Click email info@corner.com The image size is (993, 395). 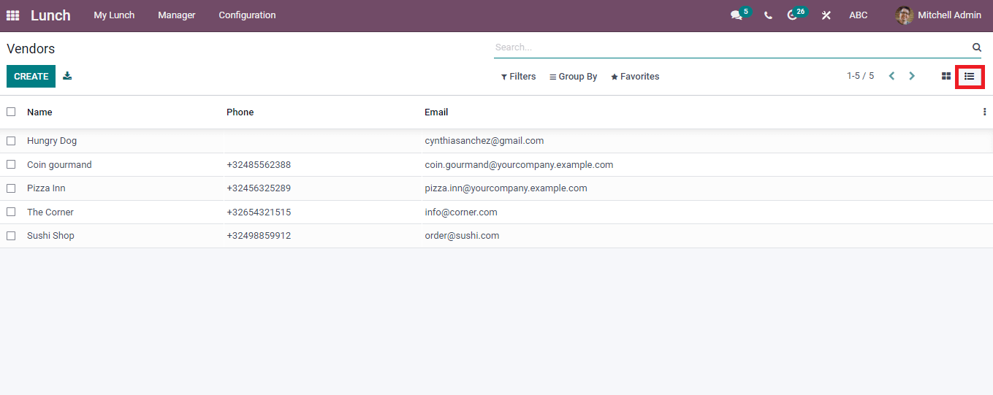click(461, 212)
